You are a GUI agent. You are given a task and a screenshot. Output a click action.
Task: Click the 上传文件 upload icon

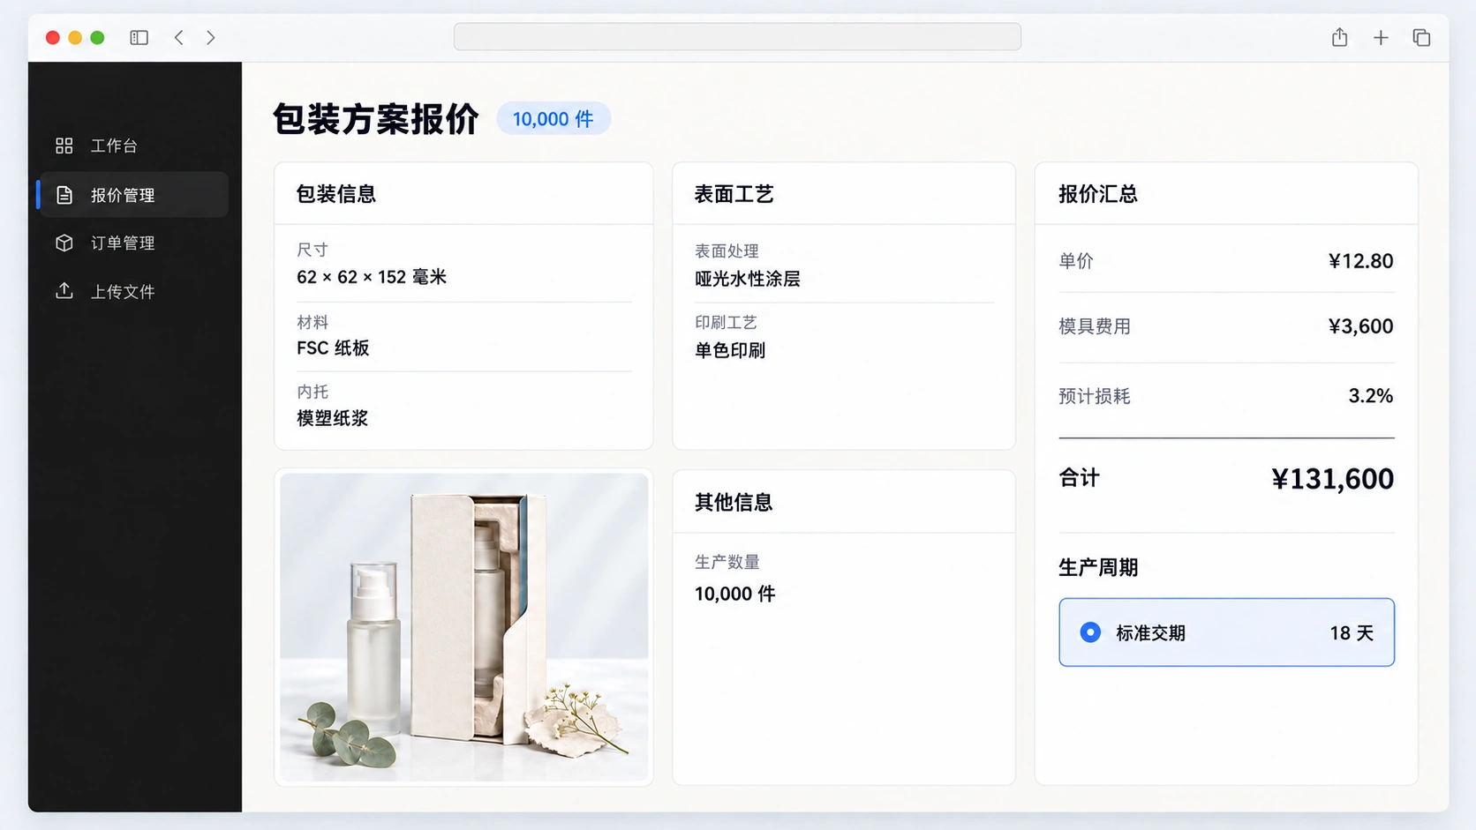tap(64, 291)
